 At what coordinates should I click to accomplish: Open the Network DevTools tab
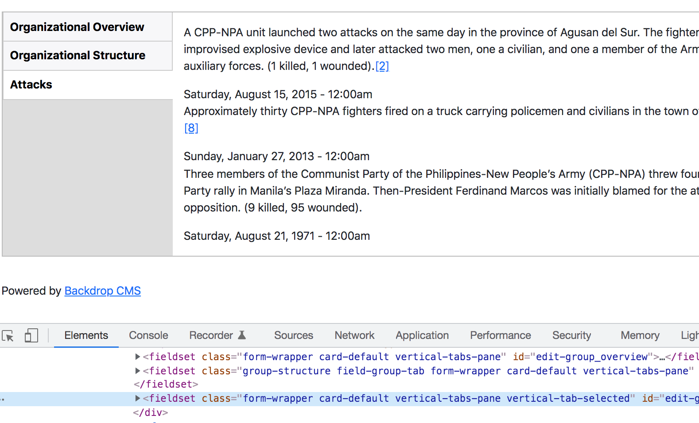coord(354,335)
